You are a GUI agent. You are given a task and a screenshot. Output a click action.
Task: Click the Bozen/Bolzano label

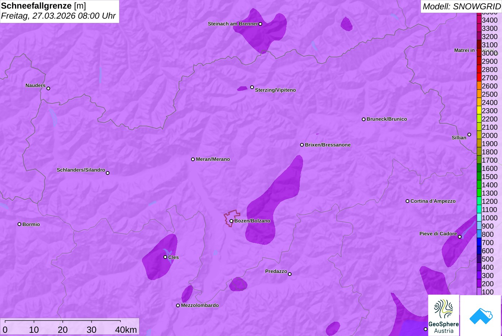tap(252, 221)
